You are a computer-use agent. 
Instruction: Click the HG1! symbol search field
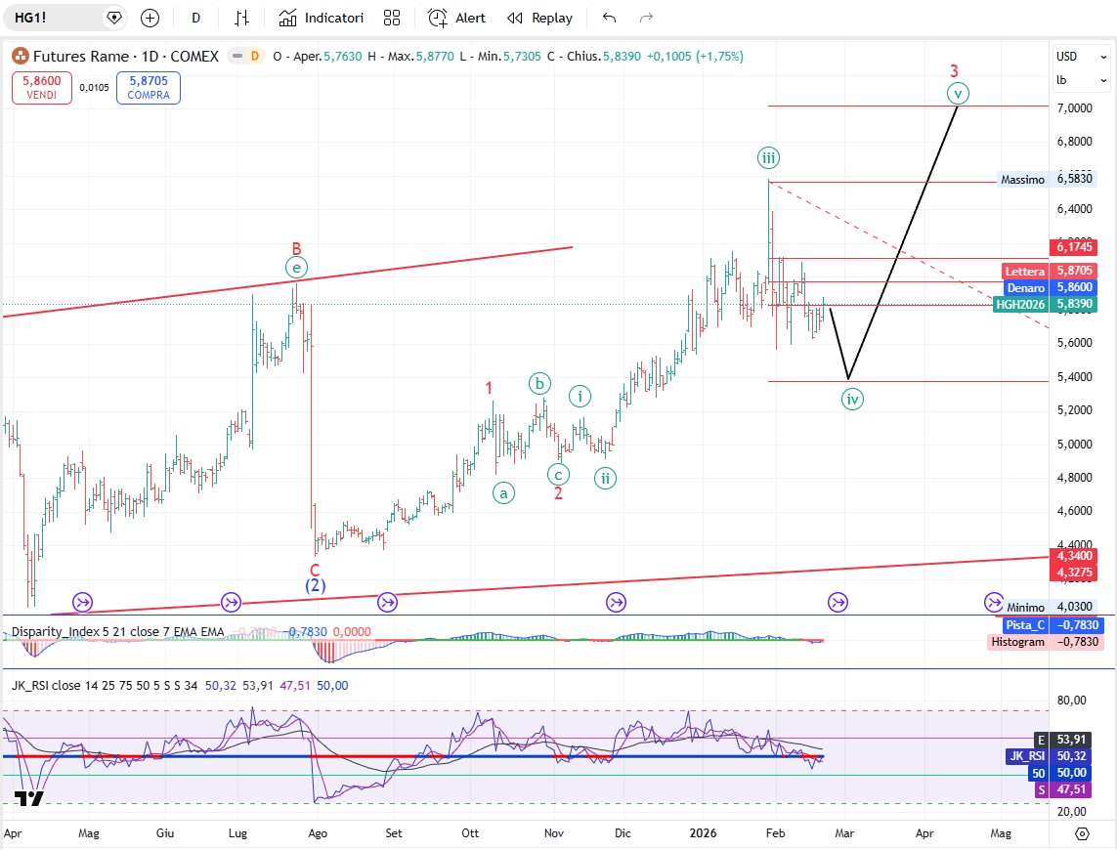[49, 18]
